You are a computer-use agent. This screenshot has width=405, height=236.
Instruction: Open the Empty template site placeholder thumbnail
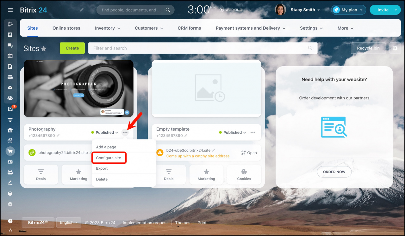tap(206, 88)
